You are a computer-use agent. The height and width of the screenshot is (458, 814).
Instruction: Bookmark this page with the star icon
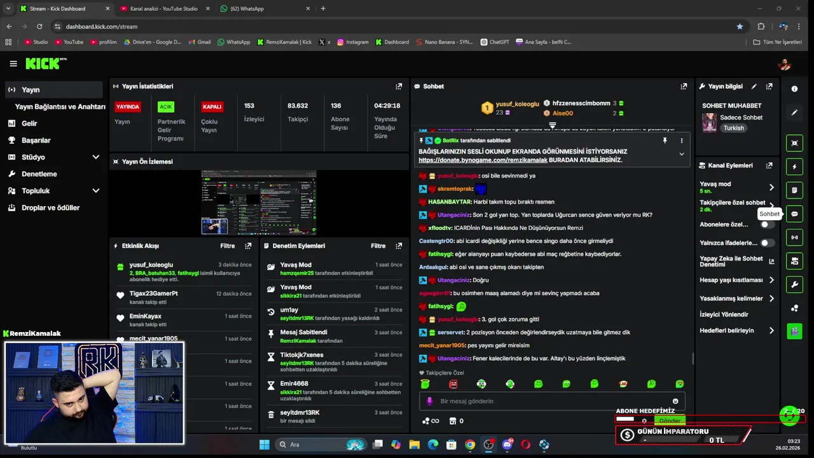tap(740, 27)
